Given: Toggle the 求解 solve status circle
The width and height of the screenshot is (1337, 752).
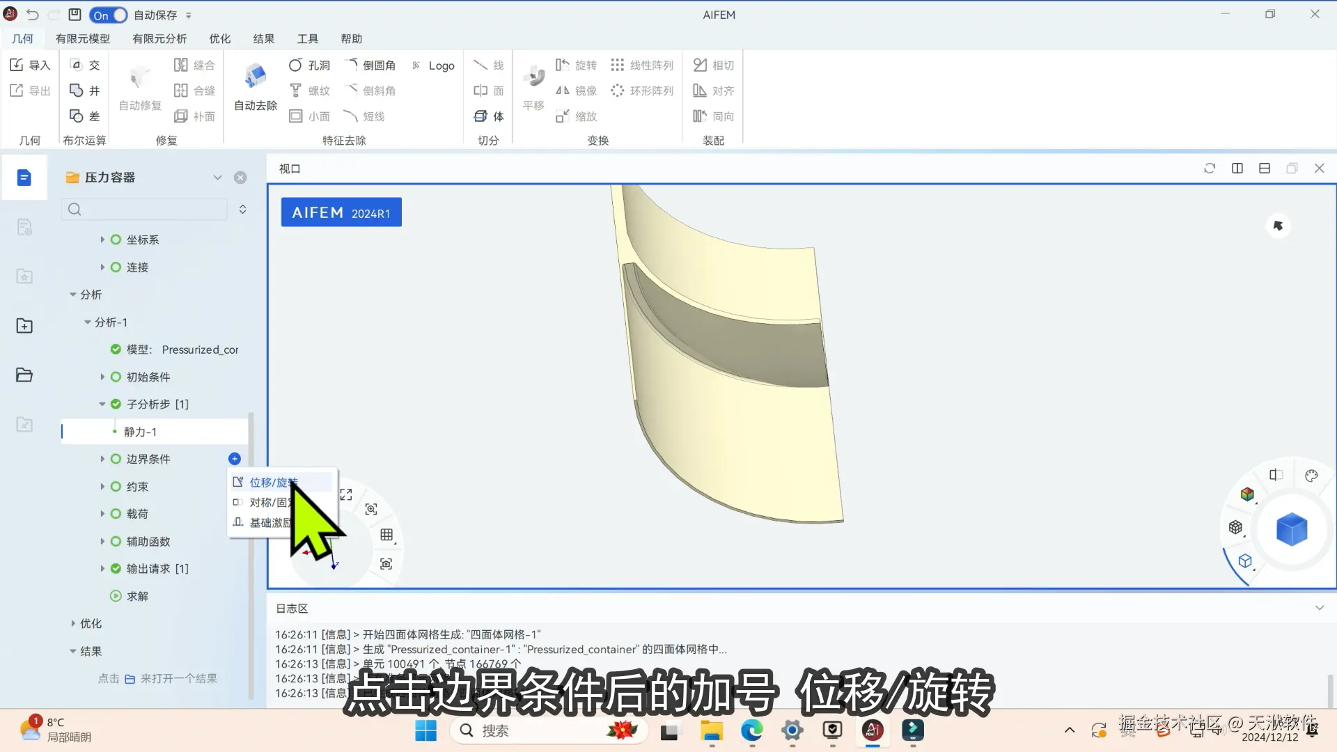Looking at the screenshot, I should (x=116, y=596).
